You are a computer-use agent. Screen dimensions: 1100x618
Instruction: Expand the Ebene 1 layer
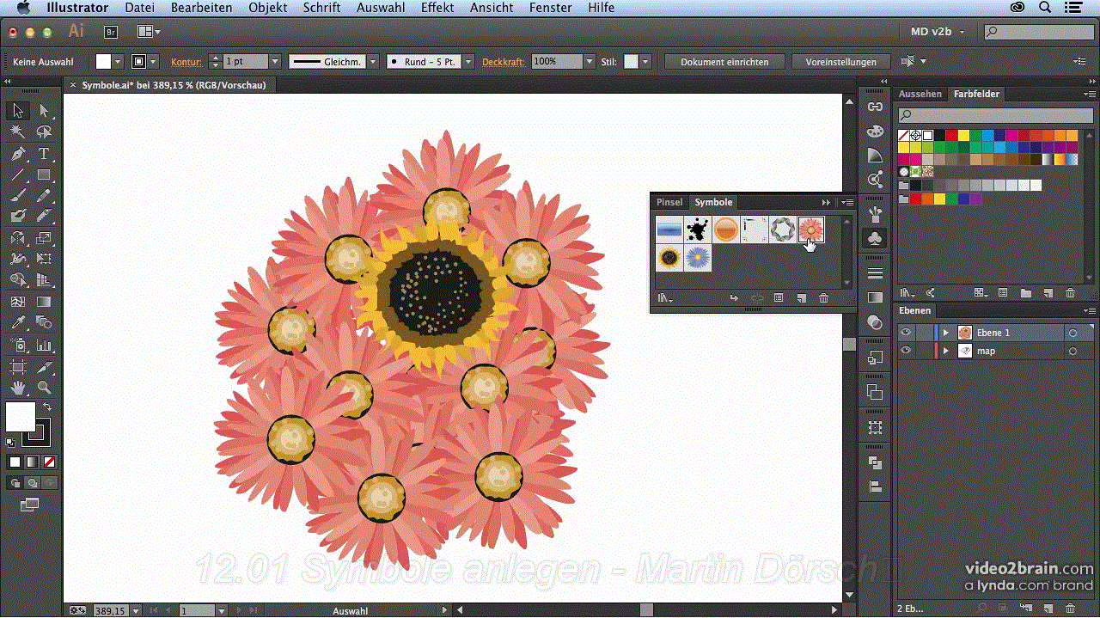pyautogui.click(x=946, y=333)
